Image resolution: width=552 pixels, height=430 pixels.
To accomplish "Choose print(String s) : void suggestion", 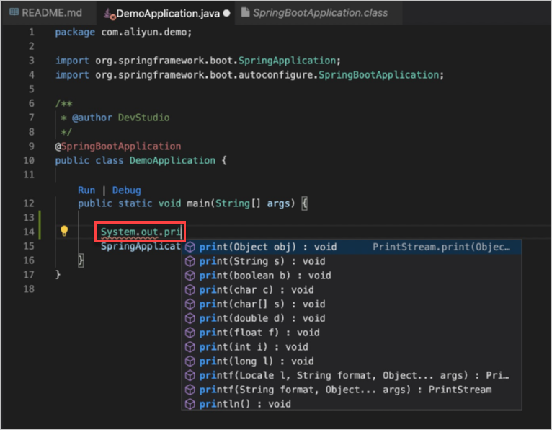I will point(351,261).
